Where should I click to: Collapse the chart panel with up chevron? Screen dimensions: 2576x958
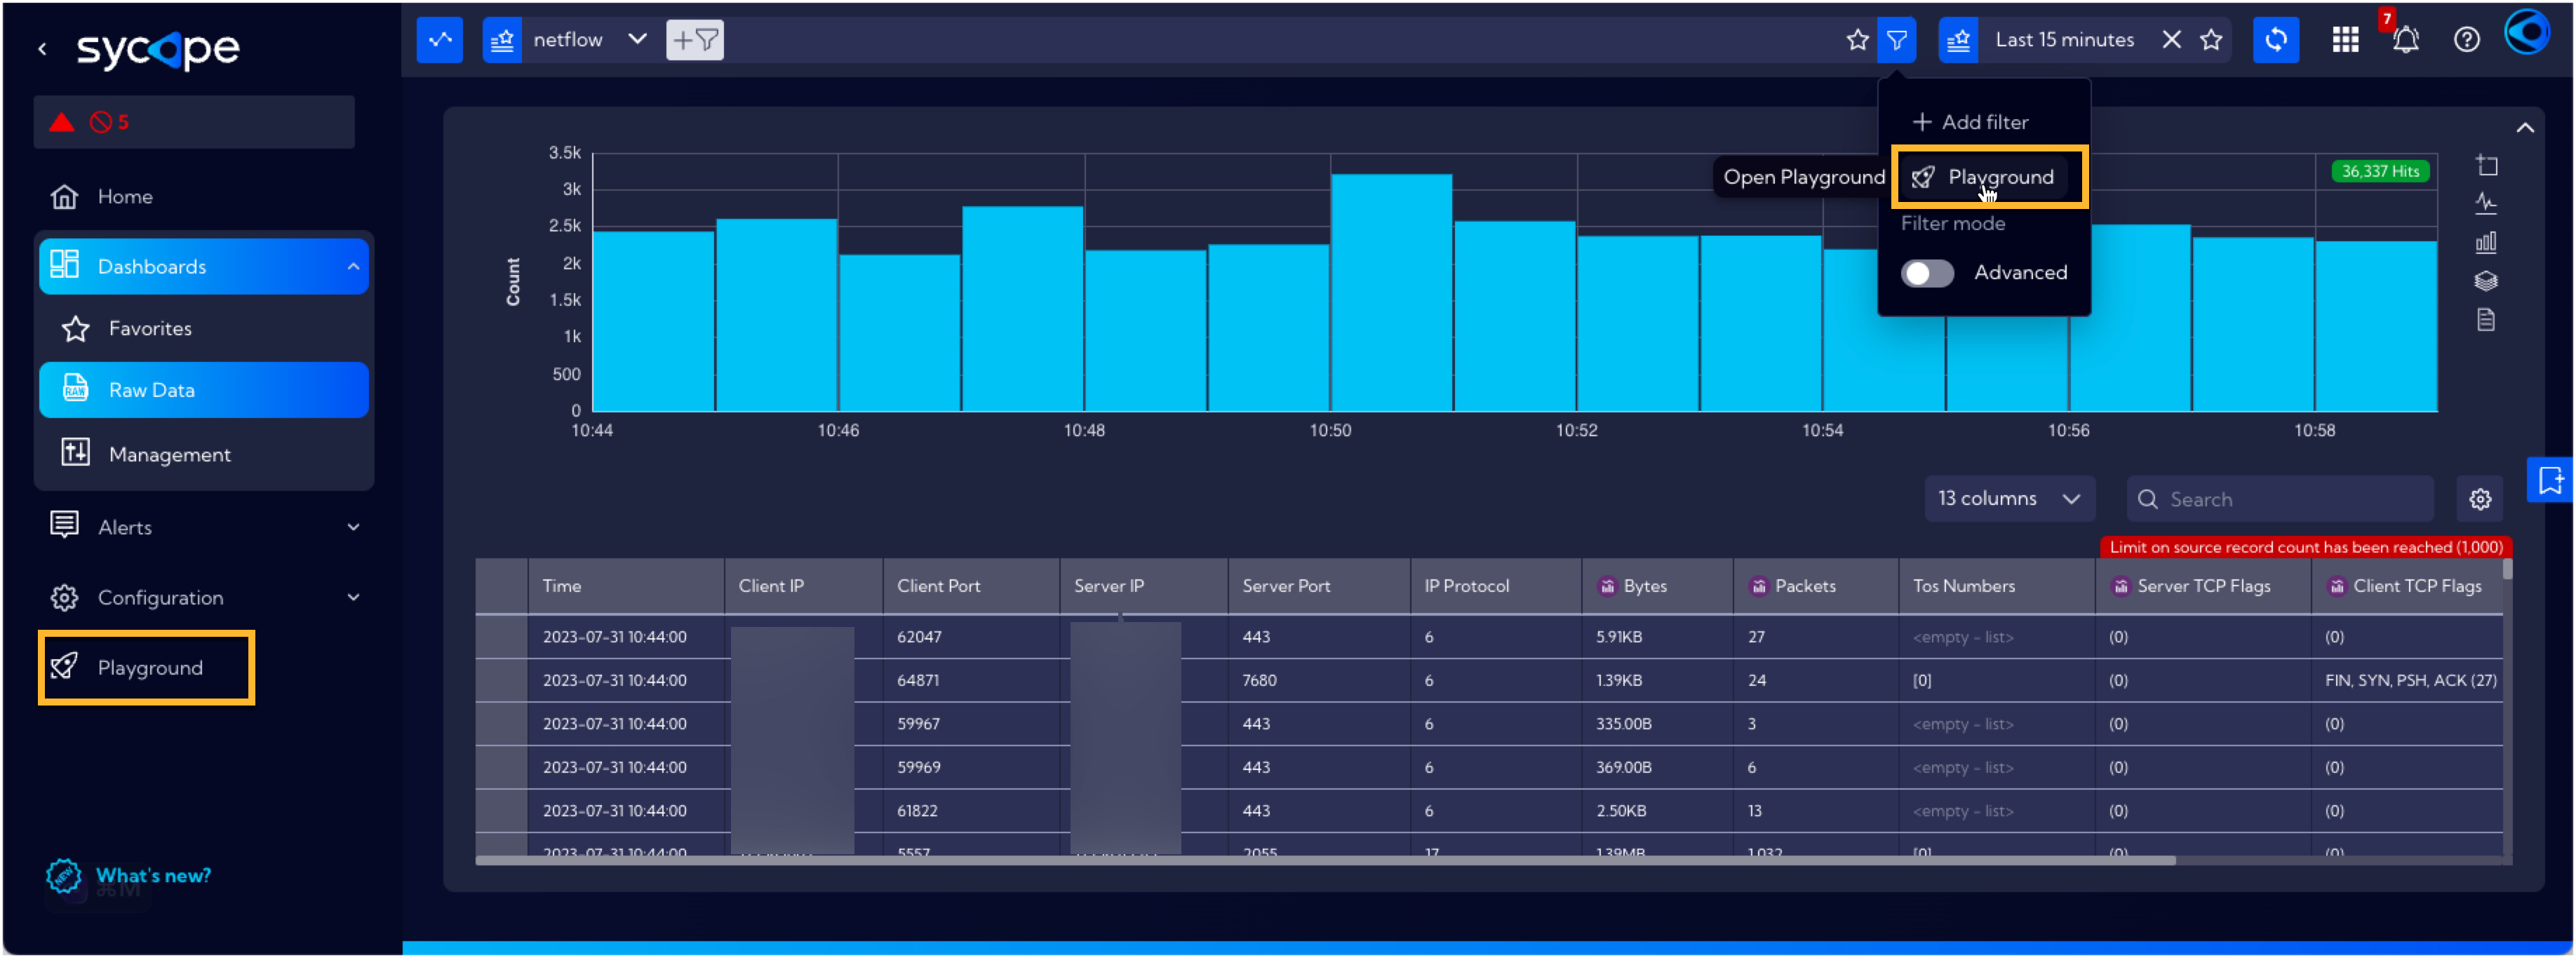2524,128
